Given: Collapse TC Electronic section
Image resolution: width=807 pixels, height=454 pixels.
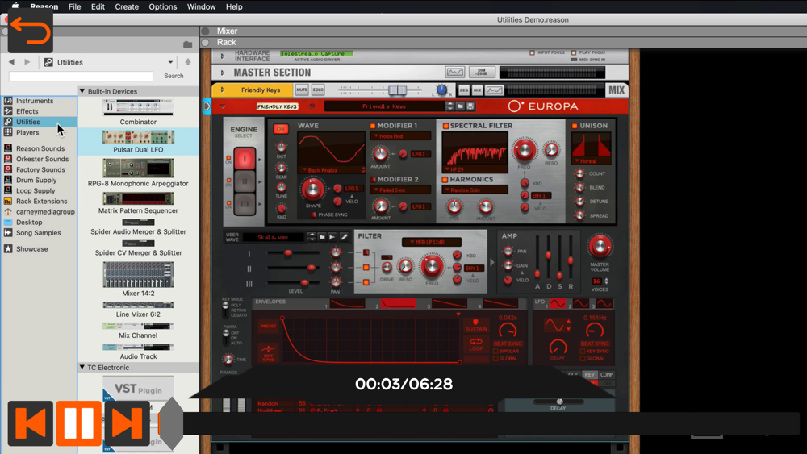Looking at the screenshot, I should (82, 368).
